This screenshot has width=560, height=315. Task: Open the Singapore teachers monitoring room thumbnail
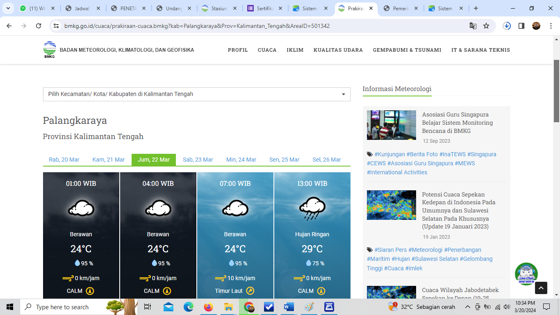tap(392, 125)
